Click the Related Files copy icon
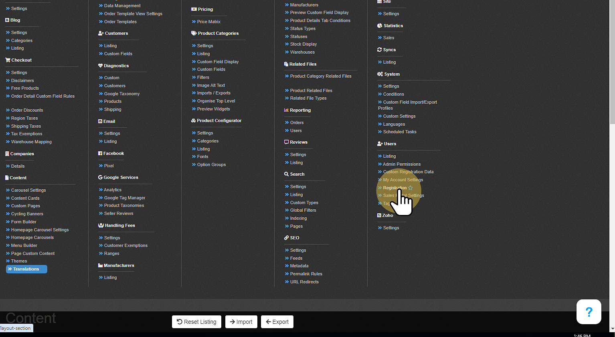 [x=286, y=64]
